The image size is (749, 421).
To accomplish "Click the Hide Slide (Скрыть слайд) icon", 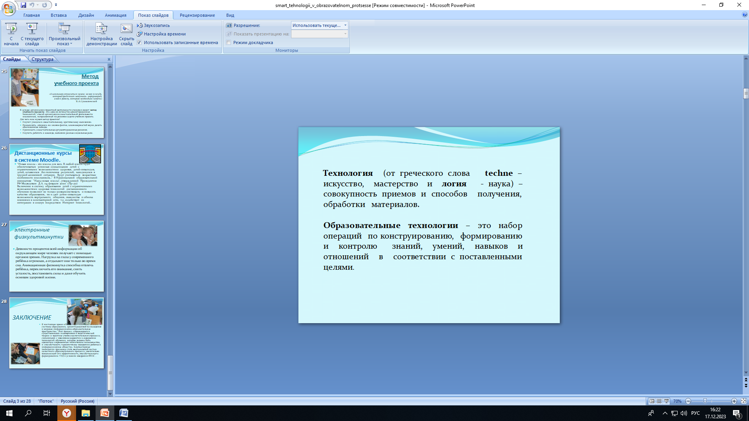I will pyautogui.click(x=126, y=29).
